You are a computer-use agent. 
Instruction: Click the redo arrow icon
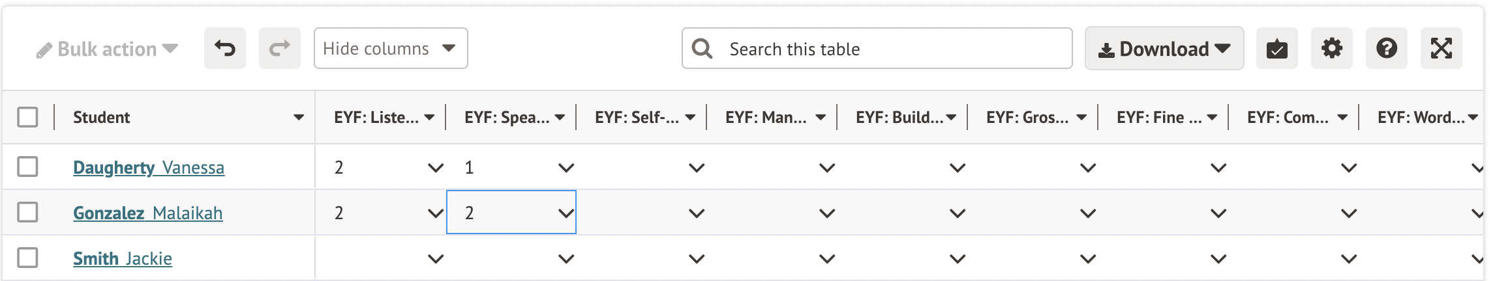point(280,48)
